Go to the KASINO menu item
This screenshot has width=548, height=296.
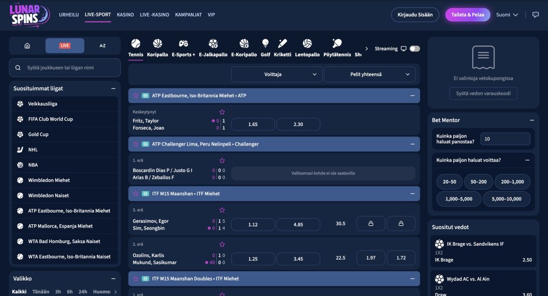tap(125, 14)
